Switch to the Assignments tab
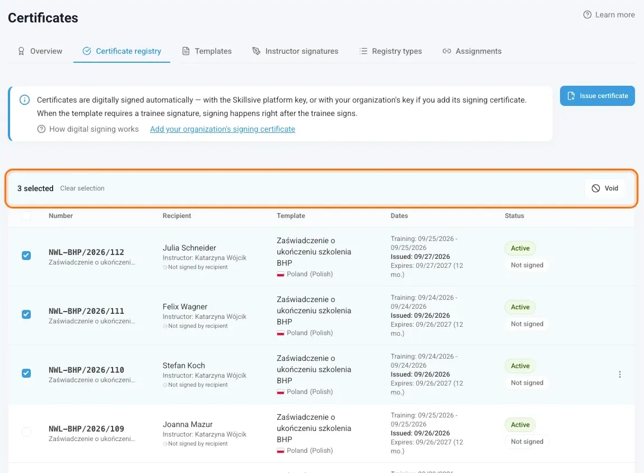 tap(472, 51)
